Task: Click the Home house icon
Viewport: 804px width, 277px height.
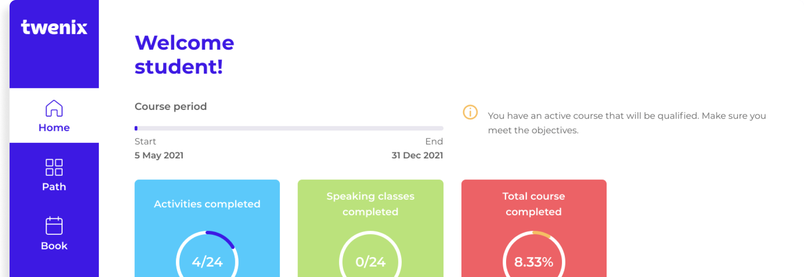Action: coord(54,108)
